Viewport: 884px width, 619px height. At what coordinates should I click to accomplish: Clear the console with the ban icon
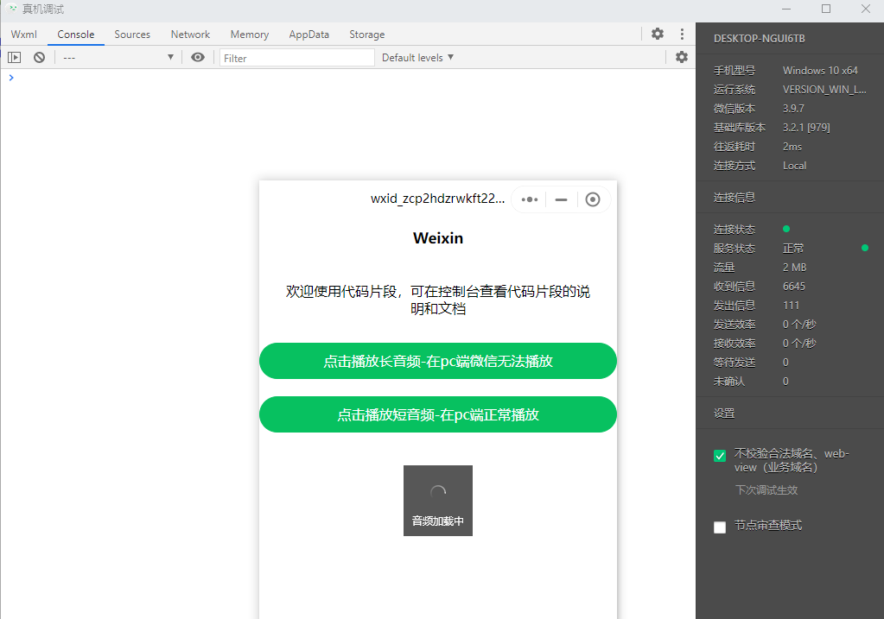(x=39, y=58)
